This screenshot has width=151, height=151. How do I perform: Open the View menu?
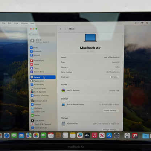click(x=16, y=23)
